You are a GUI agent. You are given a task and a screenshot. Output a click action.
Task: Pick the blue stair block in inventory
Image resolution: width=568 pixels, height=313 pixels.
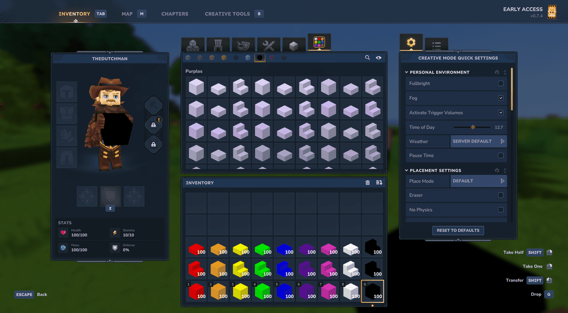coord(285,269)
